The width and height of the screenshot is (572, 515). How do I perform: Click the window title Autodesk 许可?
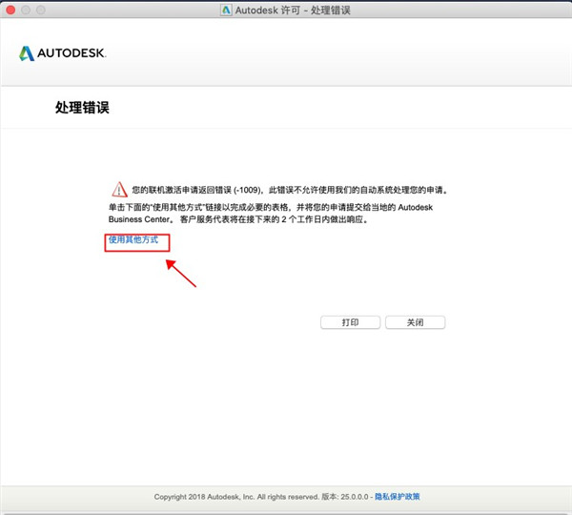293,10
